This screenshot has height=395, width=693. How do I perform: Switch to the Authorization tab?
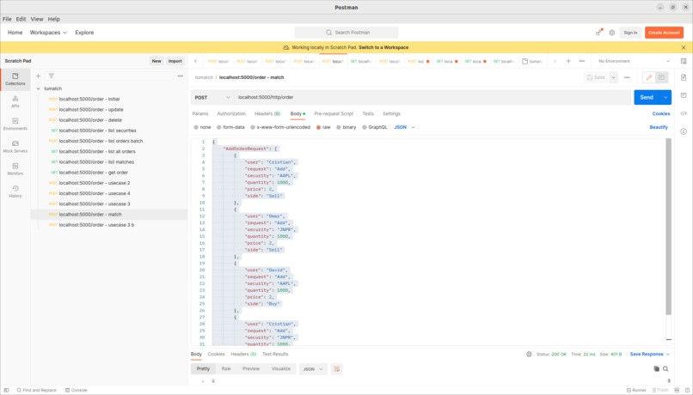(231, 114)
